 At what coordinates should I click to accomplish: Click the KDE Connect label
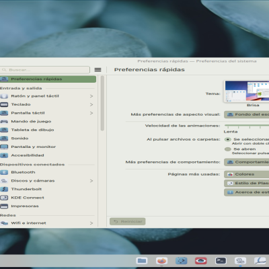click(x=28, y=198)
